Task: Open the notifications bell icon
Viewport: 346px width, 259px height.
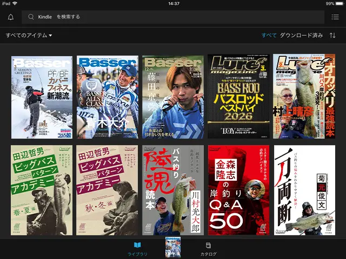Action: (x=11, y=17)
